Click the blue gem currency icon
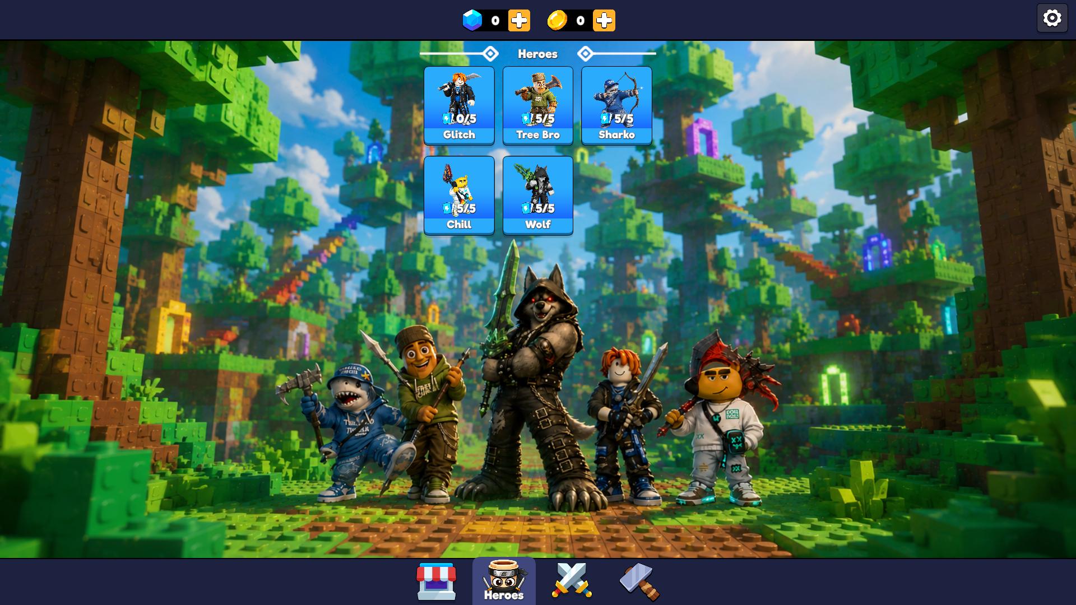Image resolution: width=1076 pixels, height=605 pixels. 472,21
